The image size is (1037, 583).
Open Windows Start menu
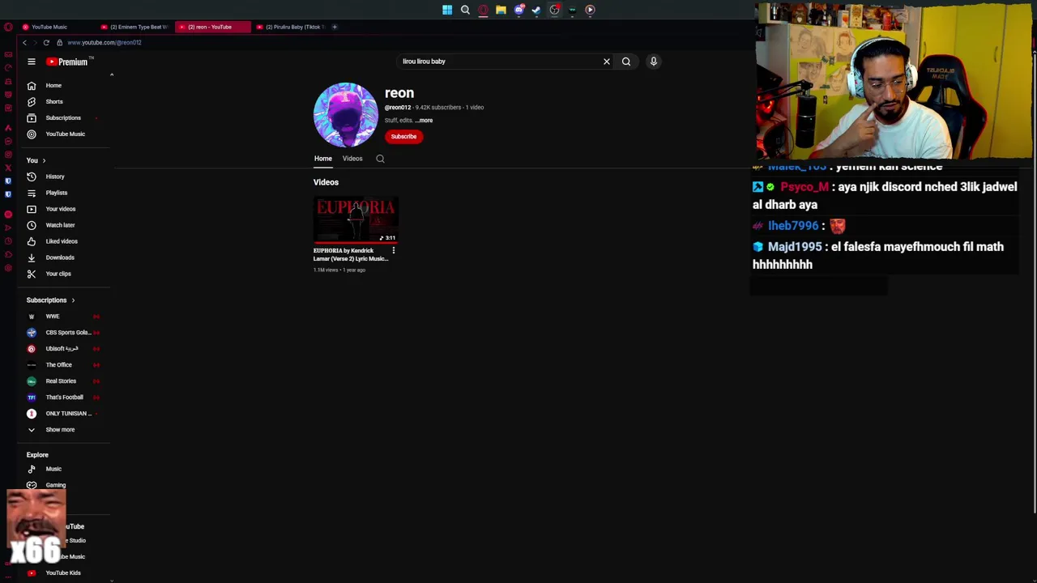[x=447, y=10]
